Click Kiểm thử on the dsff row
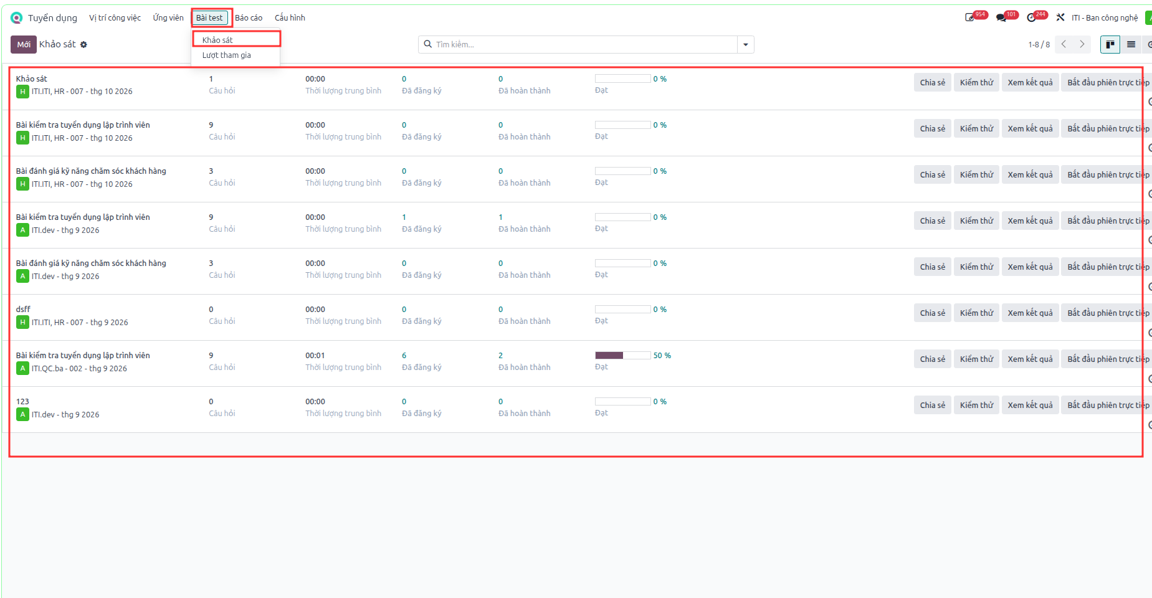The image size is (1152, 598). 976,313
